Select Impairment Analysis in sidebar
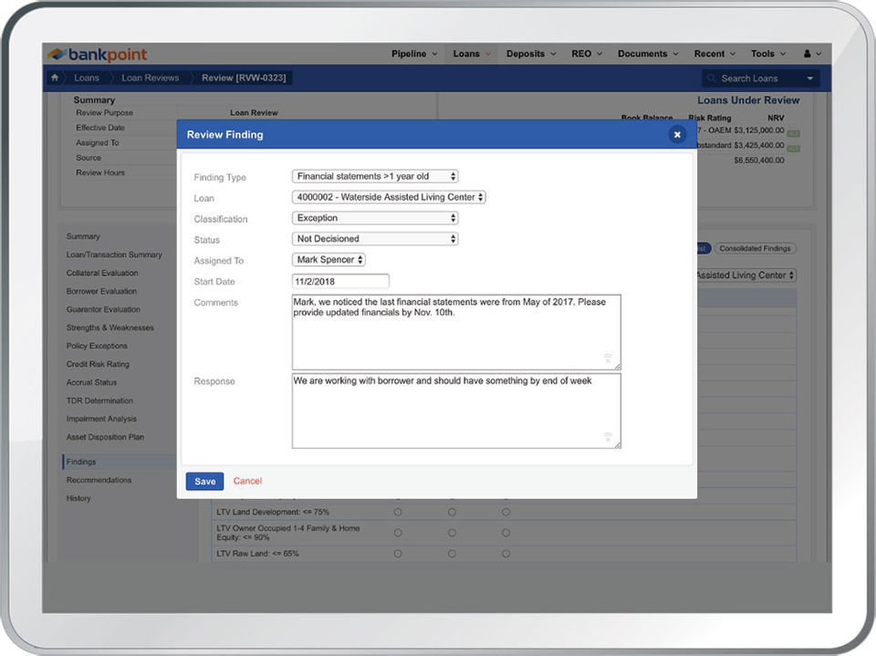The height and width of the screenshot is (656, 876). tap(101, 419)
